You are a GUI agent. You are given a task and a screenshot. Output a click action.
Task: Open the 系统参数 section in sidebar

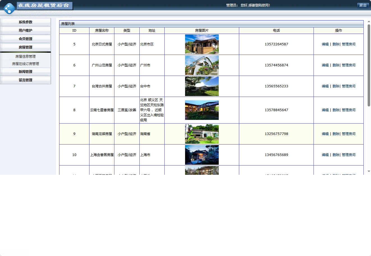pos(25,22)
